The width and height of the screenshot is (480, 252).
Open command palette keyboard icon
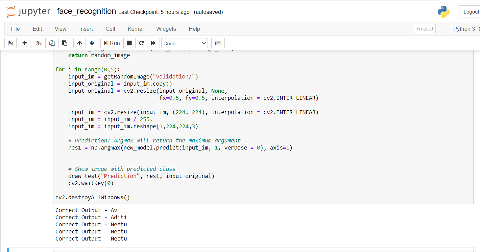tap(218, 43)
